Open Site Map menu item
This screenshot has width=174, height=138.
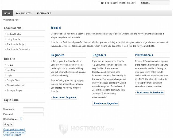[11, 70]
